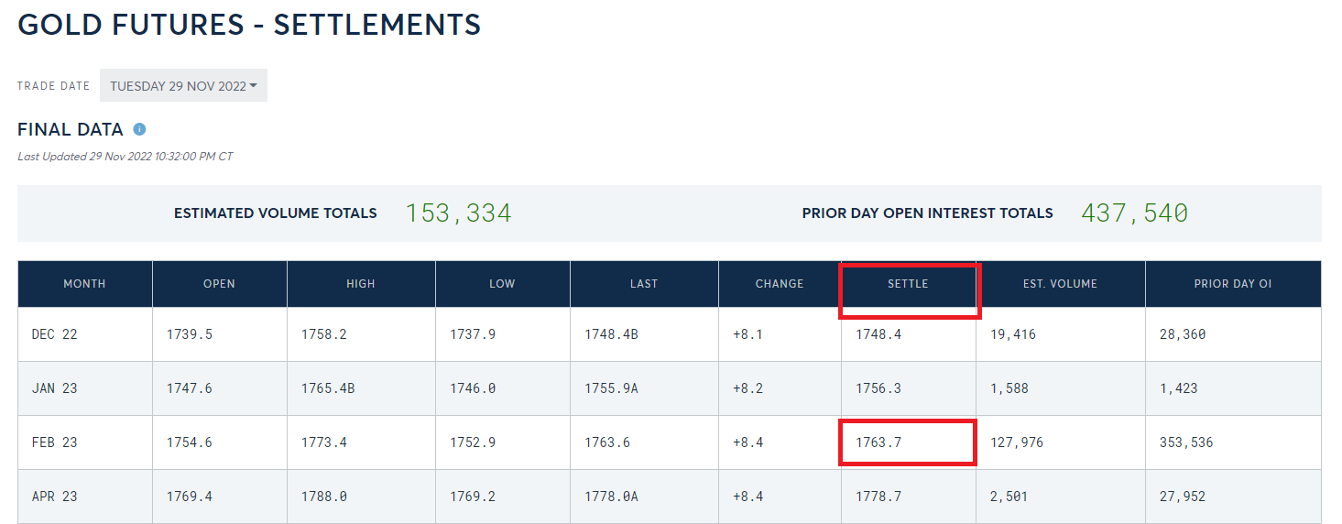Viewport: 1342px width, 524px height.
Task: Click the CHANGE column header
Action: (x=780, y=284)
